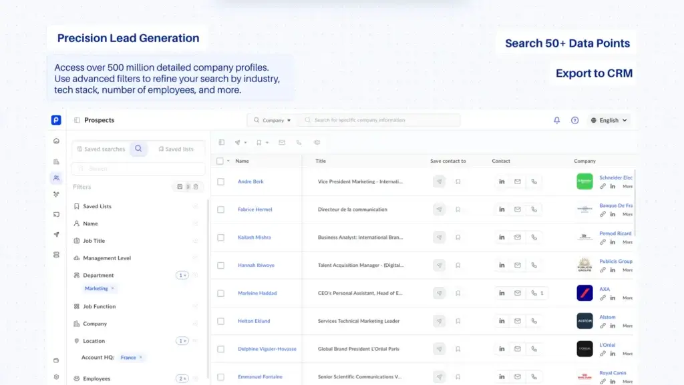Delete filters with the trash icon

(196, 187)
